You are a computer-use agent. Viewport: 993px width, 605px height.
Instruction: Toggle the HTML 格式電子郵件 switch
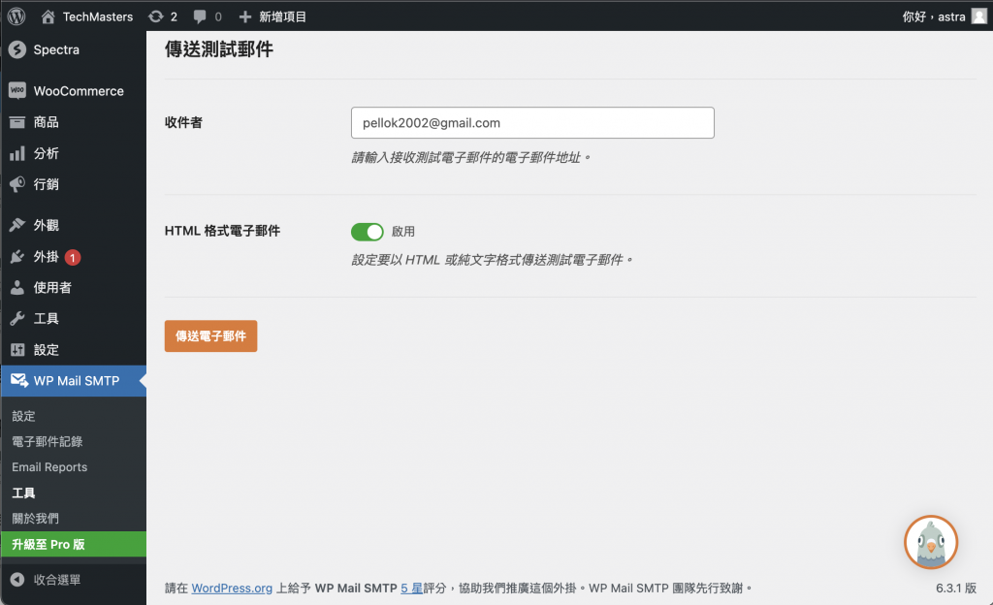tap(368, 232)
